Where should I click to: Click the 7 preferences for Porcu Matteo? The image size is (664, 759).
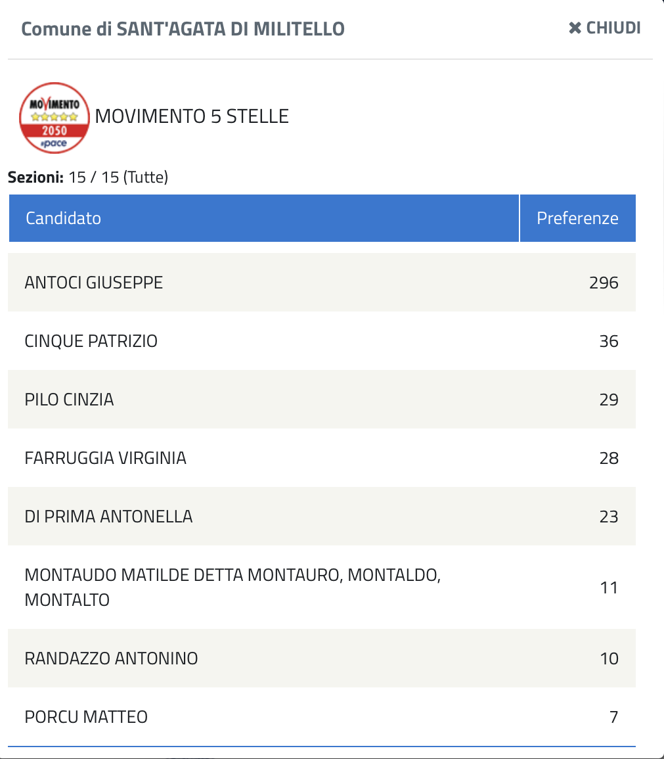(613, 717)
